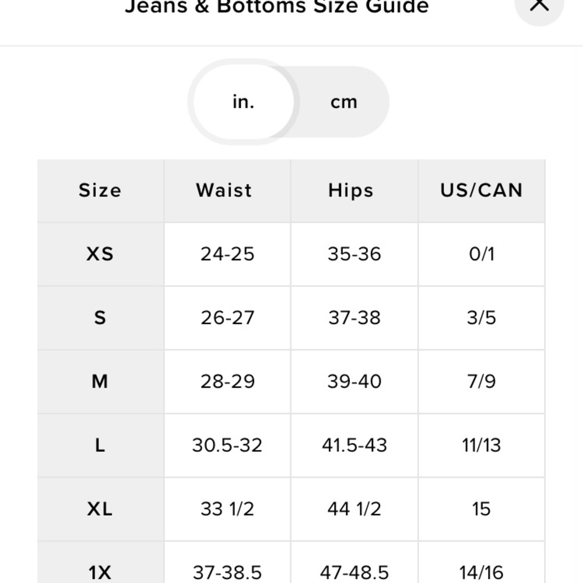Click the Jeans & Bottoms Size Guide title
The width and height of the screenshot is (583, 583).
point(276,6)
